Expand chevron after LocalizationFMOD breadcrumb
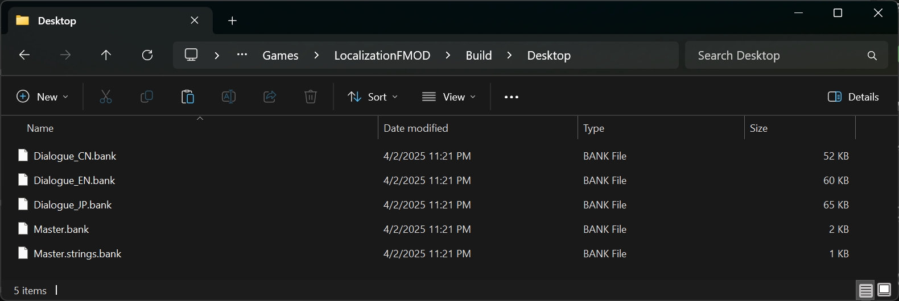Viewport: 899px width, 301px height. [x=448, y=55]
